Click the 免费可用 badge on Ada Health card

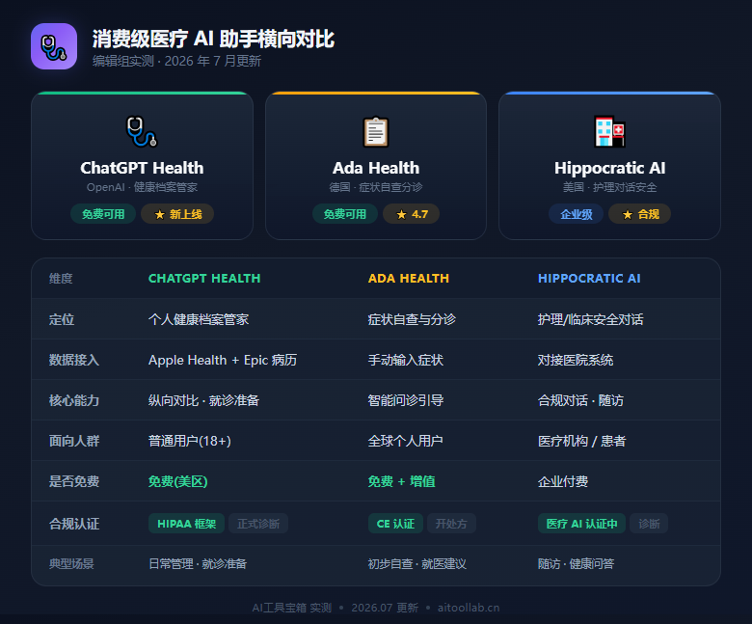[x=345, y=214]
